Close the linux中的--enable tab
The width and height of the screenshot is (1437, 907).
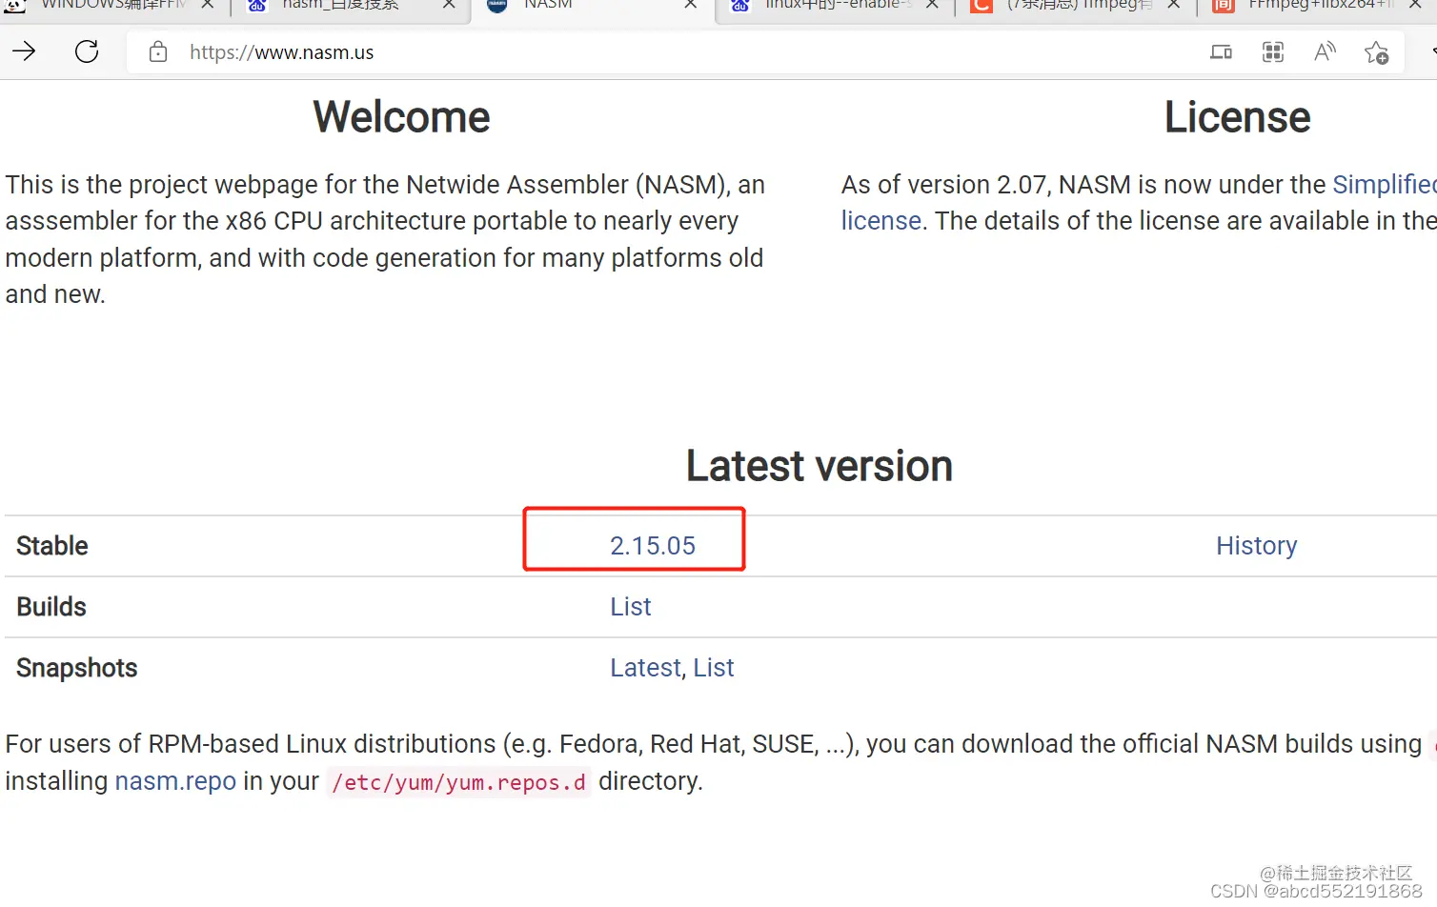932,5
